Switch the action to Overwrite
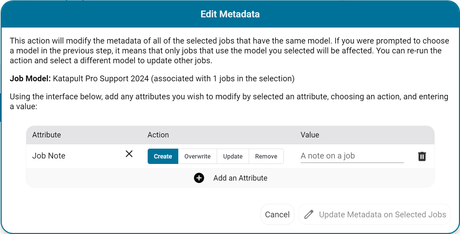 point(197,156)
